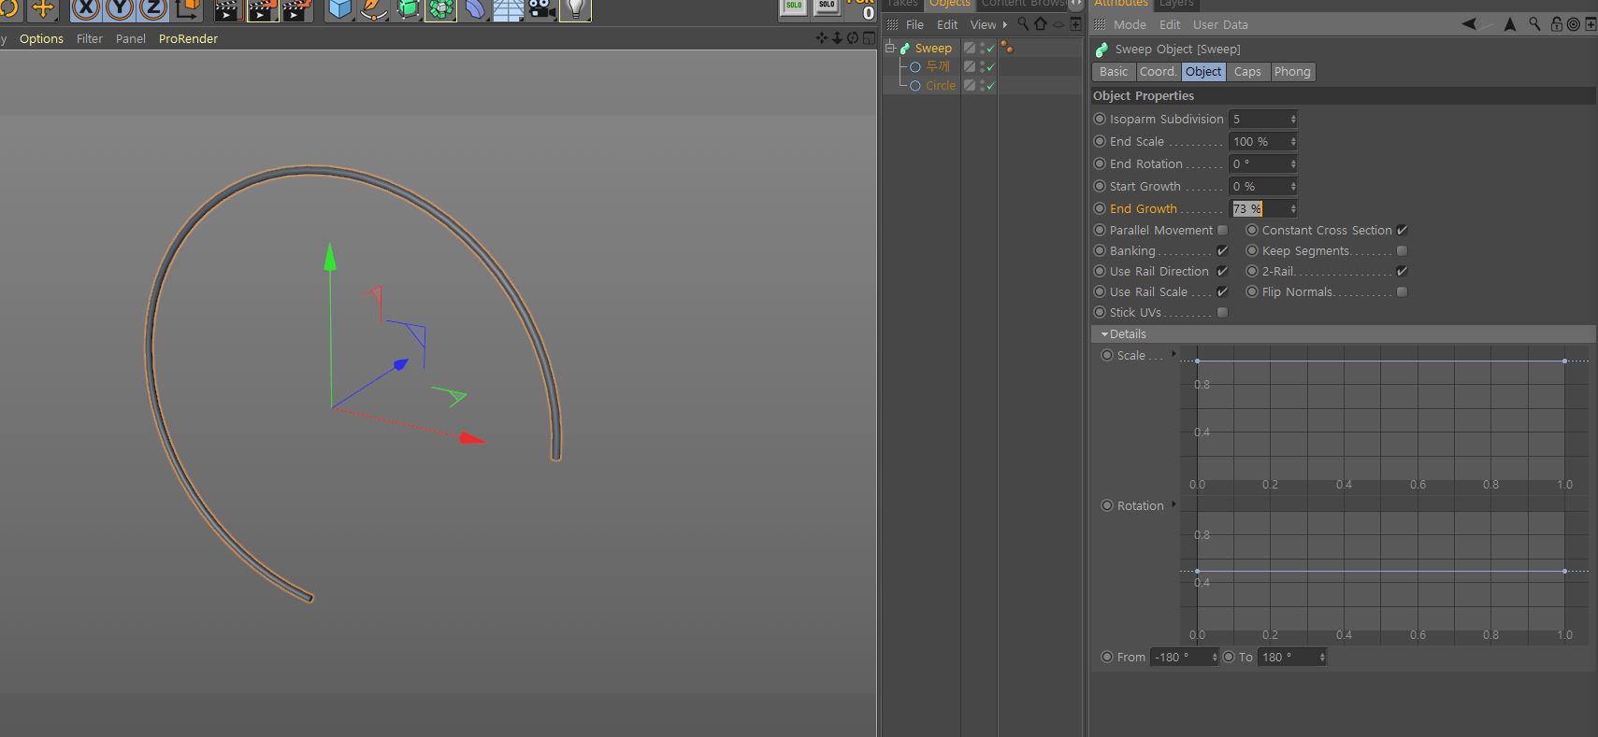Toggle the Z axis lock icon
Viewport: 1598px width, 737px height.
[x=153, y=9]
